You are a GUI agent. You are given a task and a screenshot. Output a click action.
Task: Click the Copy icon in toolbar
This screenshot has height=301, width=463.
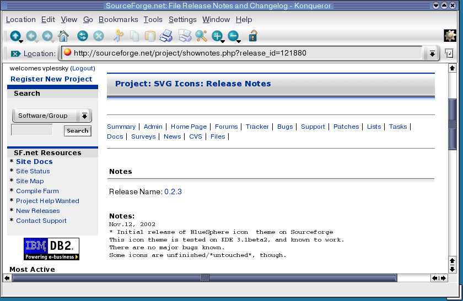pos(134,36)
